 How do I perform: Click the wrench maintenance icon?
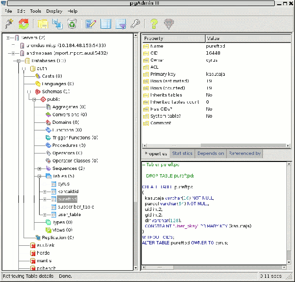point(135,24)
